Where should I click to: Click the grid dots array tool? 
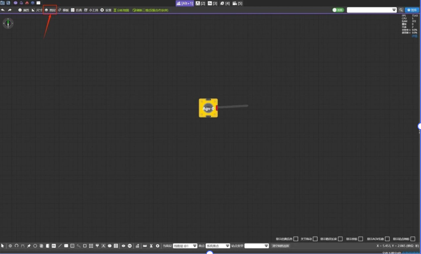click(91, 246)
